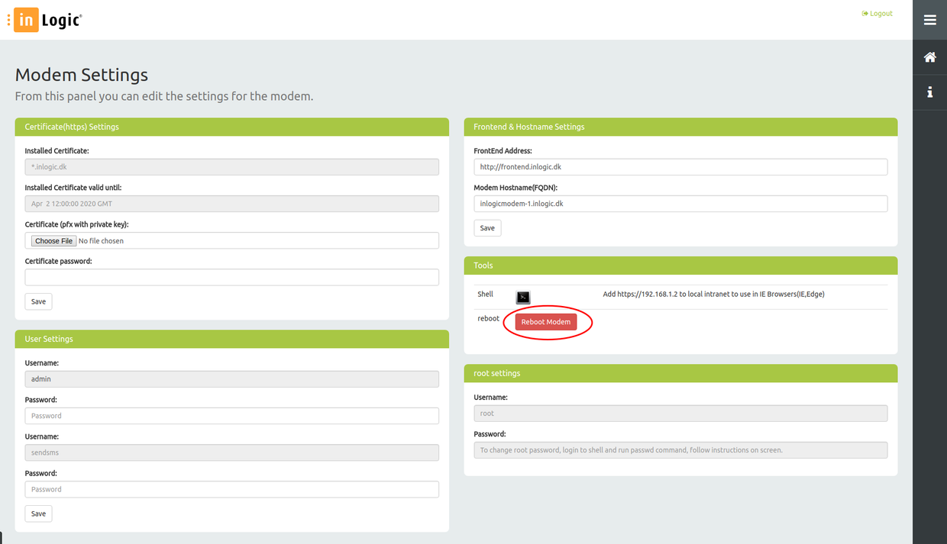Select the certificate valid until field
947x544 pixels.
[231, 204]
